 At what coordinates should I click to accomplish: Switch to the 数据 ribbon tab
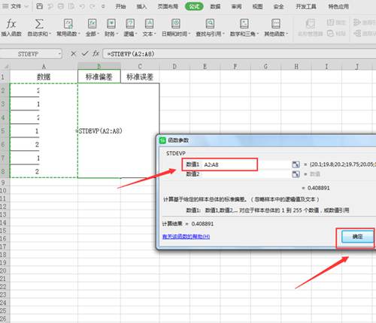215,7
